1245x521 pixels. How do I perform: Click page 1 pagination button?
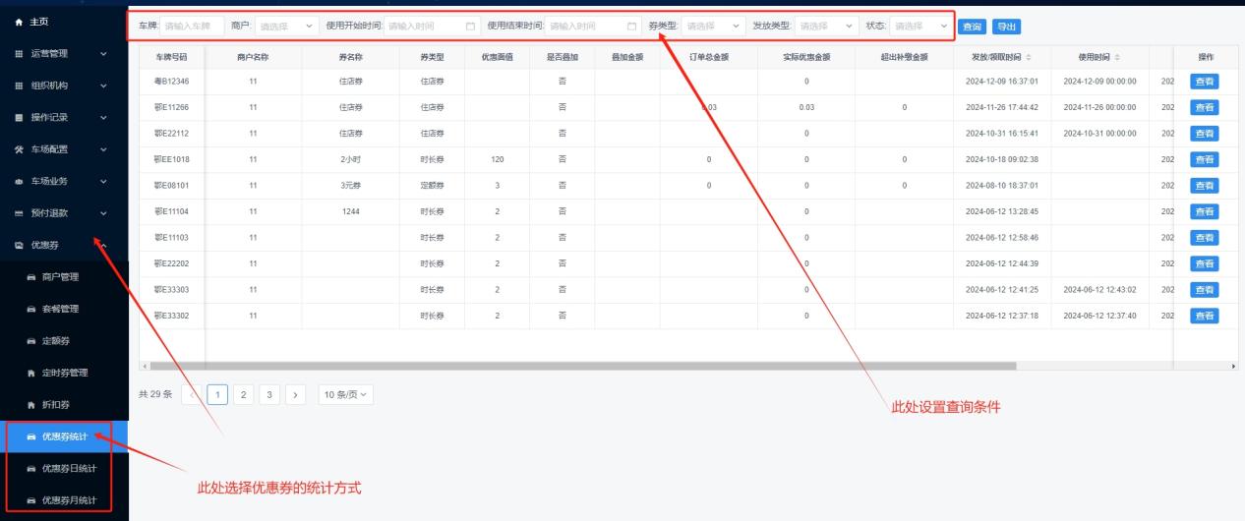click(217, 395)
